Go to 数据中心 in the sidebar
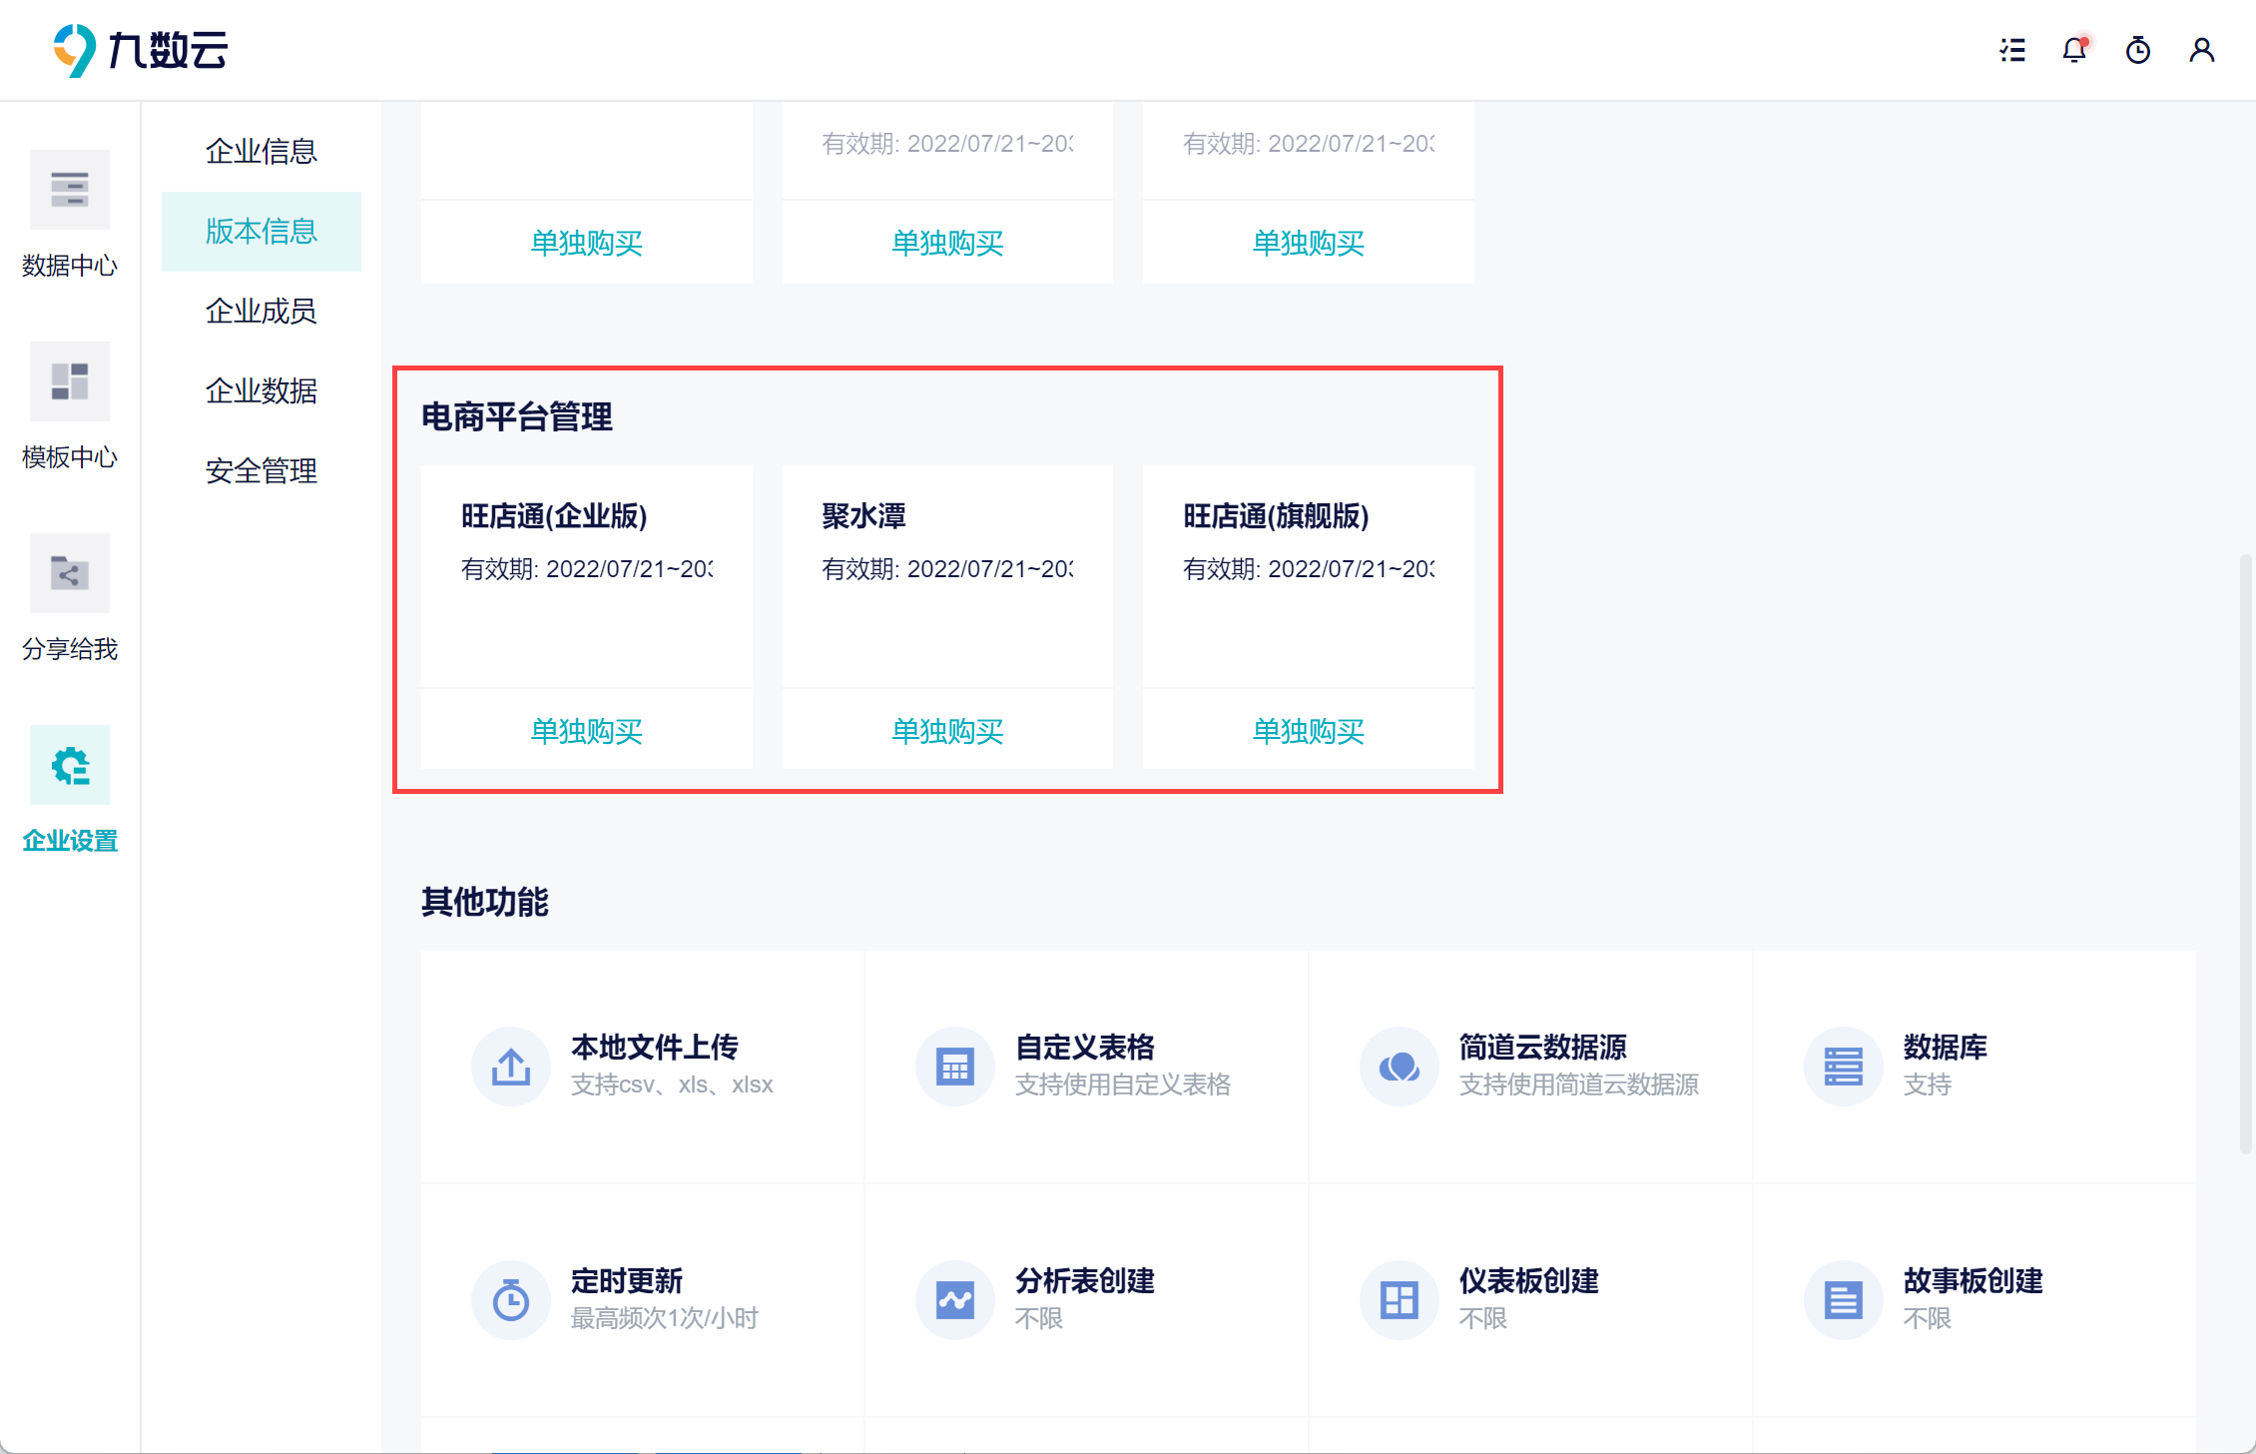 [x=69, y=191]
